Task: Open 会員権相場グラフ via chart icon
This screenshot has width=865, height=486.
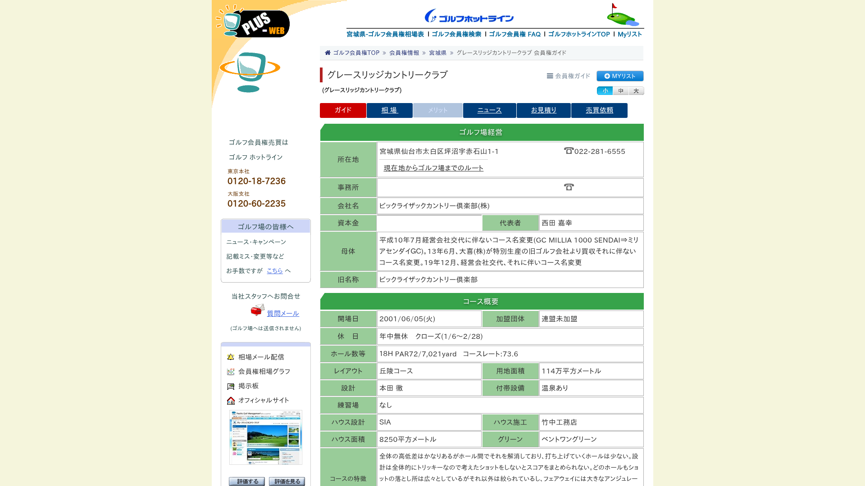Action: pos(231,372)
